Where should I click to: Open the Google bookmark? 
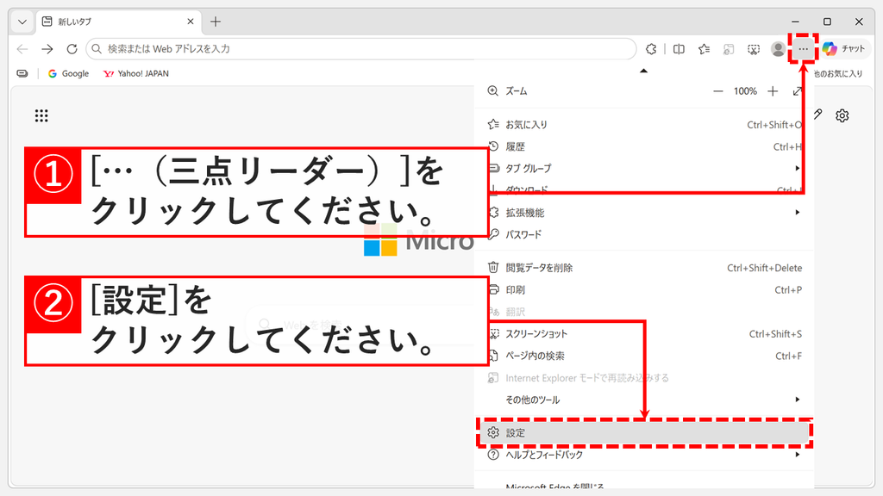tap(69, 74)
